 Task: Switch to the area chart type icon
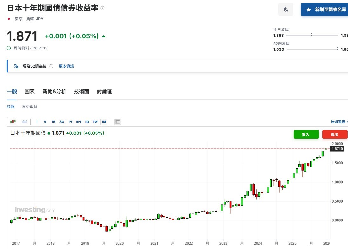pyautogui.click(x=24, y=121)
